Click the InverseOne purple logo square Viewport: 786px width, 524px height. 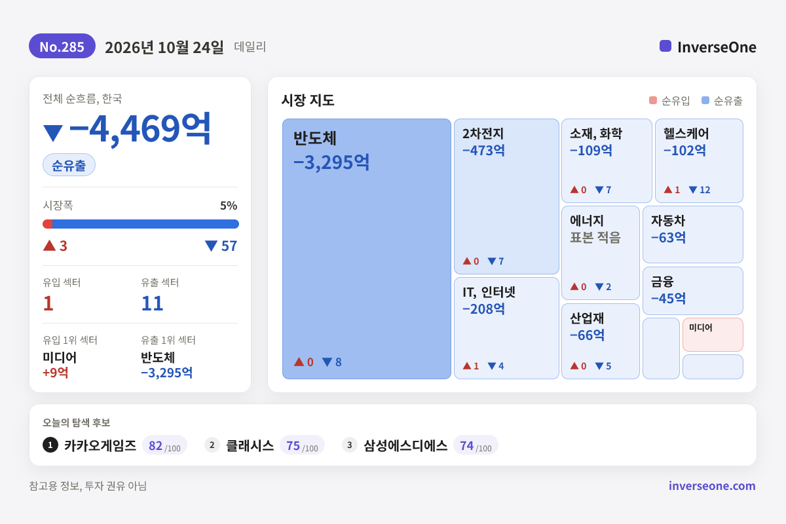pos(665,46)
